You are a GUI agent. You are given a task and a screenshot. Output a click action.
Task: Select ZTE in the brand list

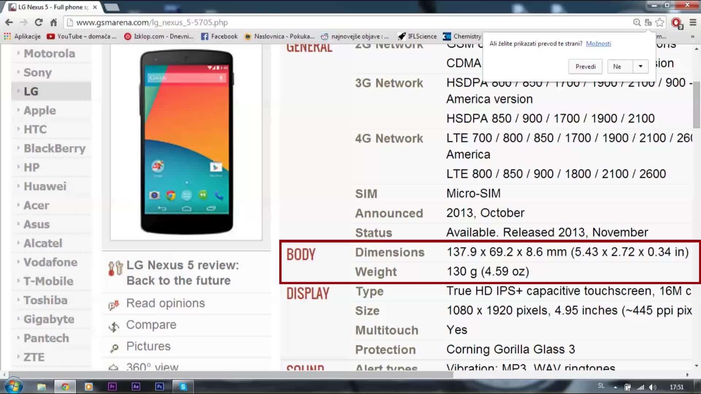pos(34,357)
